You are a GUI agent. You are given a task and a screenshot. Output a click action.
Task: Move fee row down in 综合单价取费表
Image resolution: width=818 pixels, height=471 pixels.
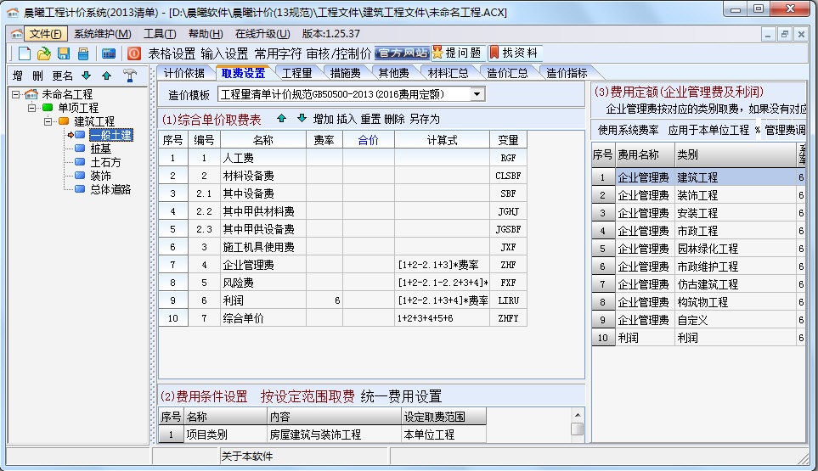point(302,118)
